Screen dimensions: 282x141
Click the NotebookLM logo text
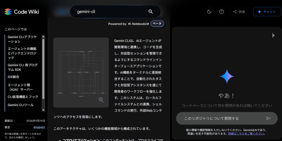[139, 24]
